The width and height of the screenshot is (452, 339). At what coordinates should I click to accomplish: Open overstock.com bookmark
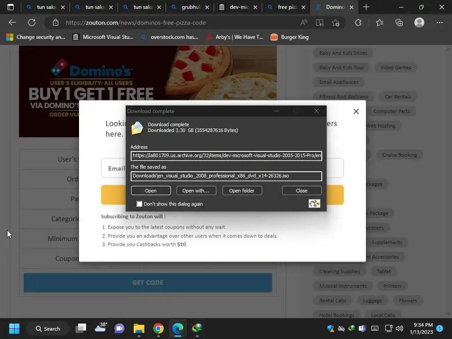coord(169,37)
